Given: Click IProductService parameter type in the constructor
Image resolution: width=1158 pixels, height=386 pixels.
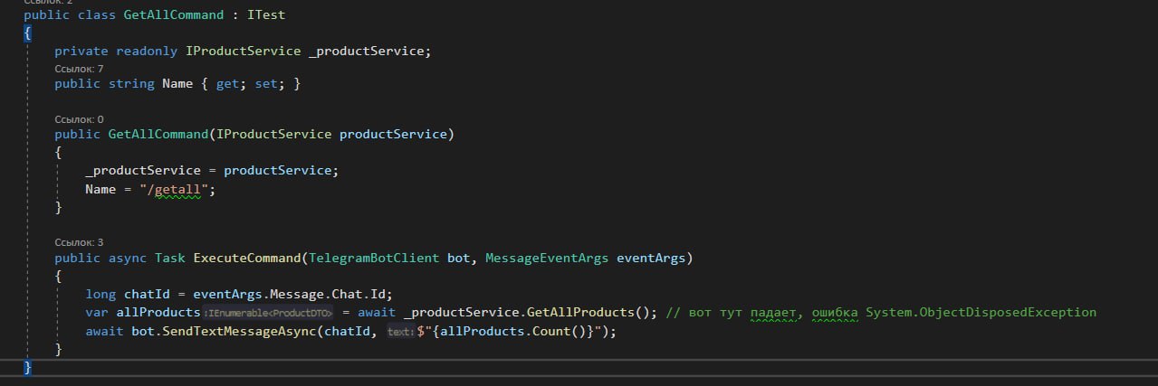Looking at the screenshot, I should pyautogui.click(x=273, y=135).
